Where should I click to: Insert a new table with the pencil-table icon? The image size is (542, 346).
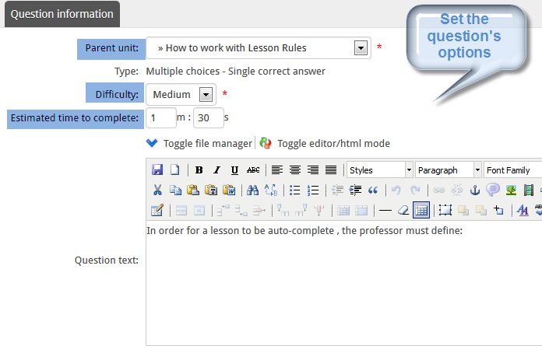(157, 210)
